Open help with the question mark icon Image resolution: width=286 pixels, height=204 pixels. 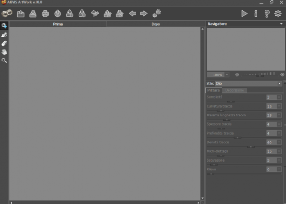tap(267, 14)
